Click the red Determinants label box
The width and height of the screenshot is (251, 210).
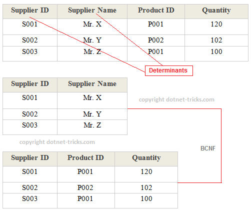[169, 70]
